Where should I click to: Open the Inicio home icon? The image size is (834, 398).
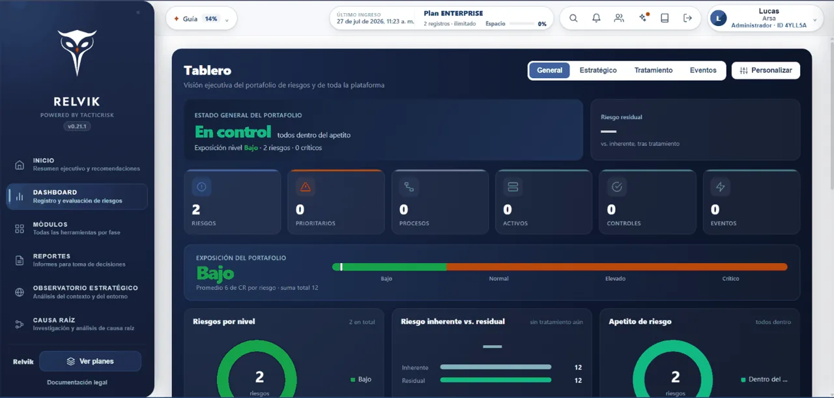[x=20, y=164]
